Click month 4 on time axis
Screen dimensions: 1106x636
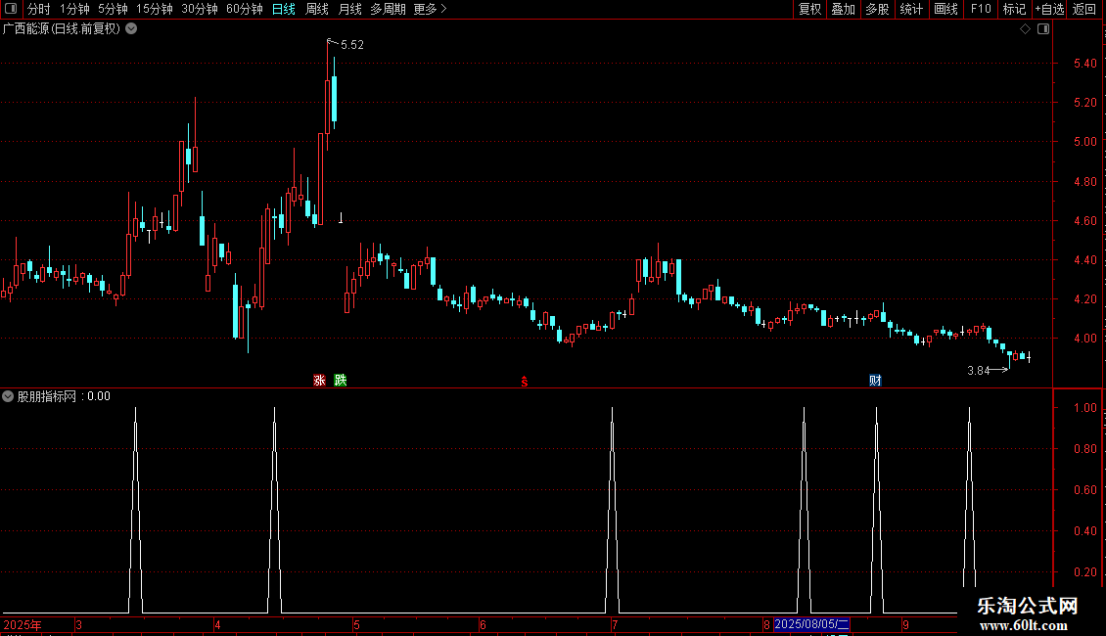coord(217,624)
